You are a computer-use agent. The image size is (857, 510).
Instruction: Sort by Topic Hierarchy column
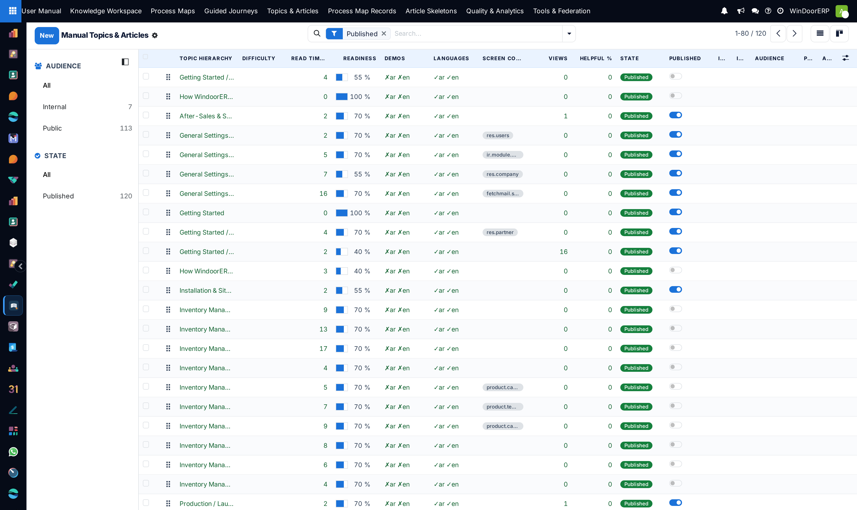tap(206, 58)
